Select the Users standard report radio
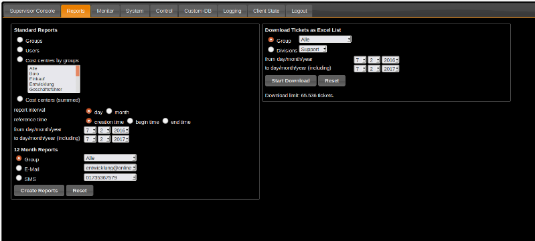535x241 pixels. pos(20,50)
